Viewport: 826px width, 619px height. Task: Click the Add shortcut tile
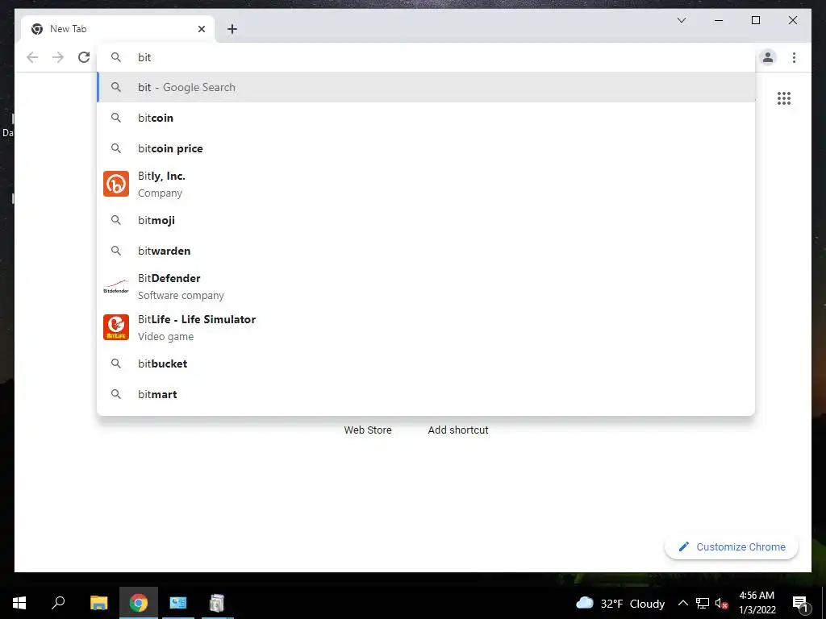pyautogui.click(x=458, y=430)
